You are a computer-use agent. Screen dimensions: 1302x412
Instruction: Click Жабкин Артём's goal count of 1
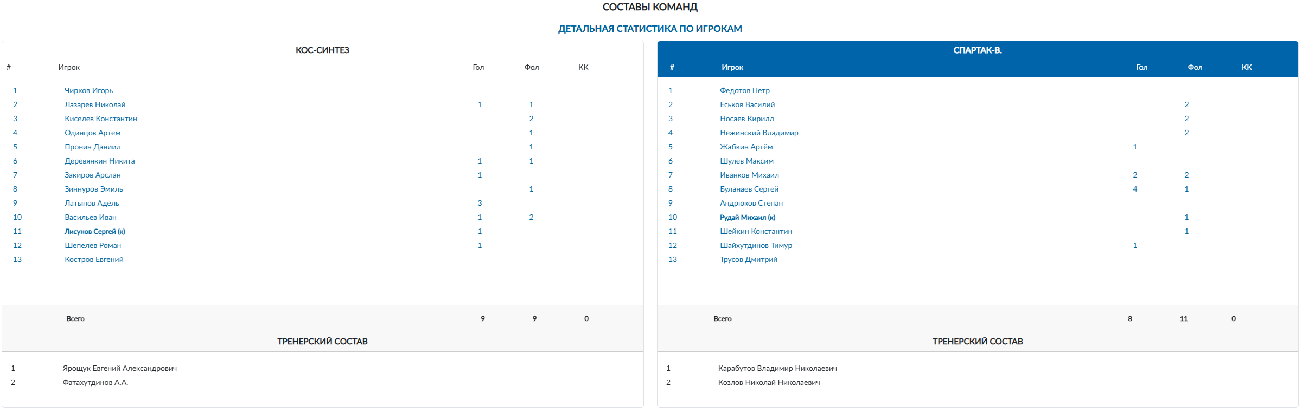tap(1135, 147)
